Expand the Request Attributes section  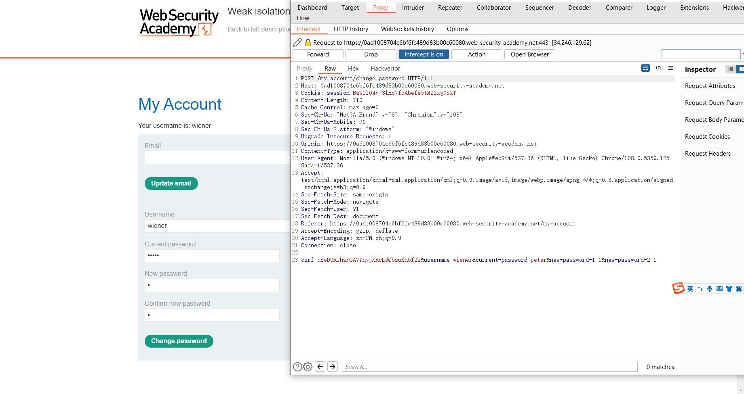712,86
